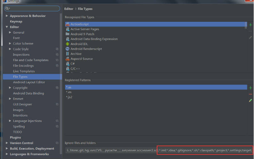Expand the Emmet node
The image size is (254, 159).
(10, 99)
